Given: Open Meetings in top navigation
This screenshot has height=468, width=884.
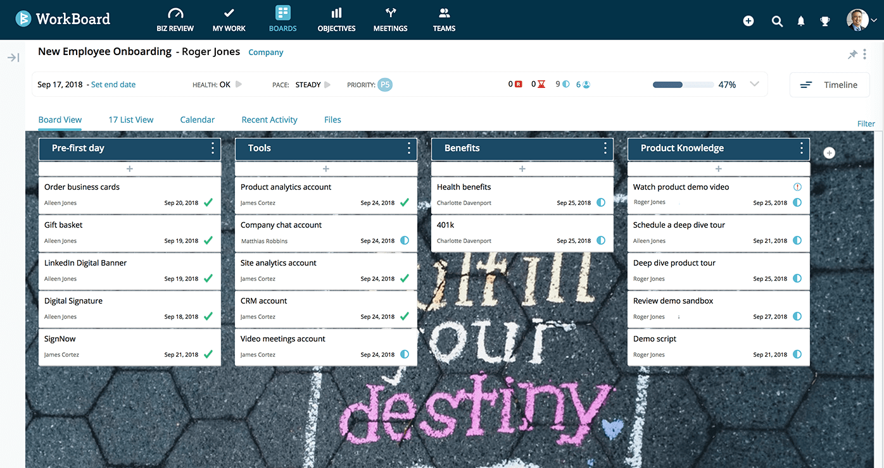Looking at the screenshot, I should [x=390, y=20].
